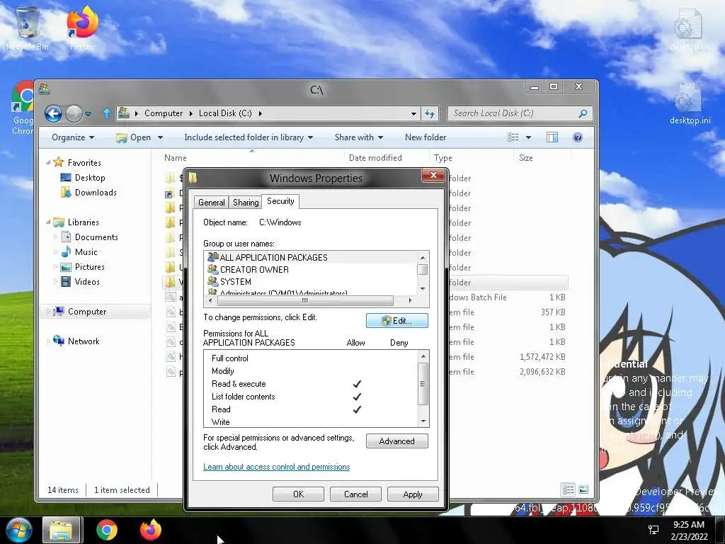Open the recent pages dropdown arrow
Screen dimensions: 725x544
tap(89, 113)
